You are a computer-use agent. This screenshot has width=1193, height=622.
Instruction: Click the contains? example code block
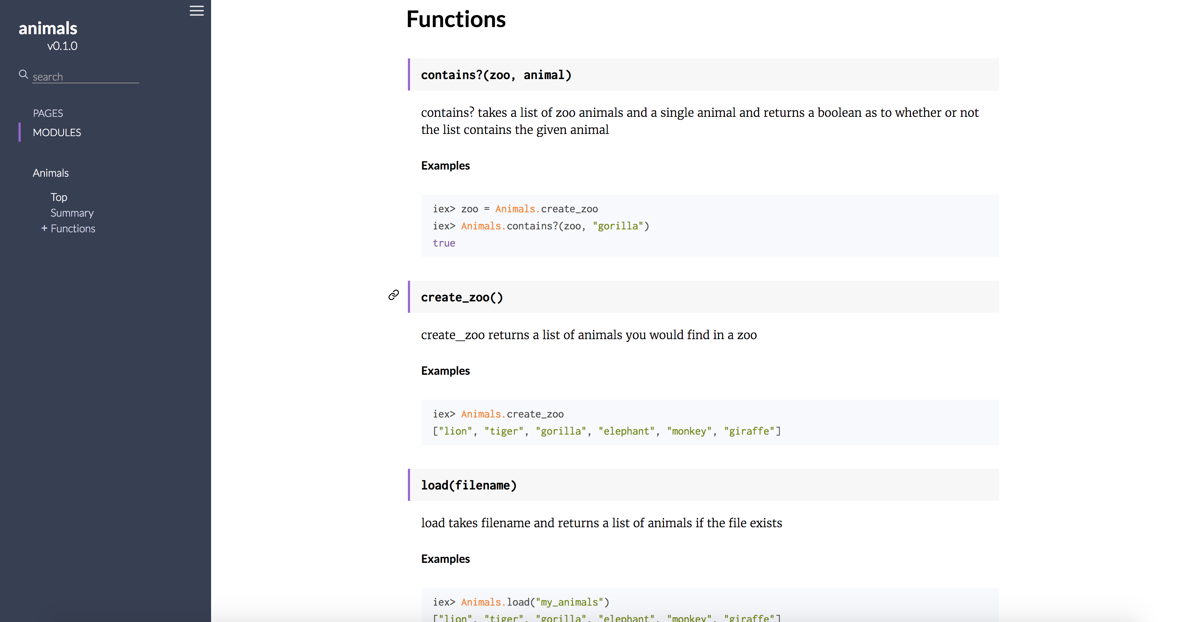[x=710, y=226]
